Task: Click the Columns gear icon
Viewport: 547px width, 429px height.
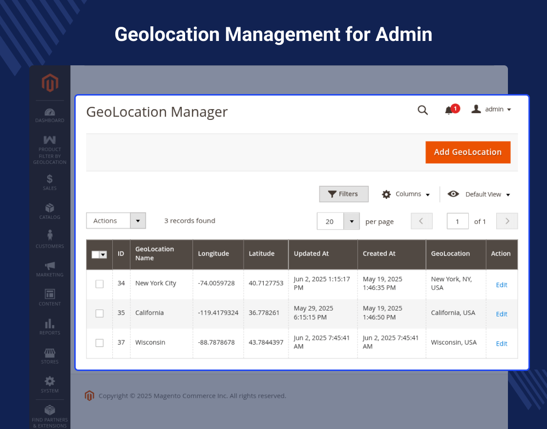Action: pos(386,195)
